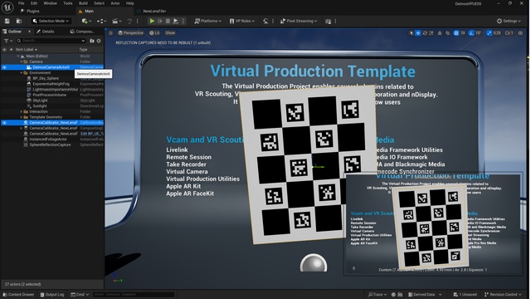The width and height of the screenshot is (531, 299).
Task: Open the Window menu
Action: click(50, 3)
